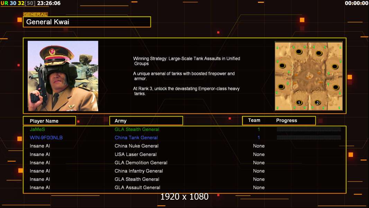This screenshot has width=369, height=208.
Task: Click the blue 30 value in overlay
Action: pos(13,3)
